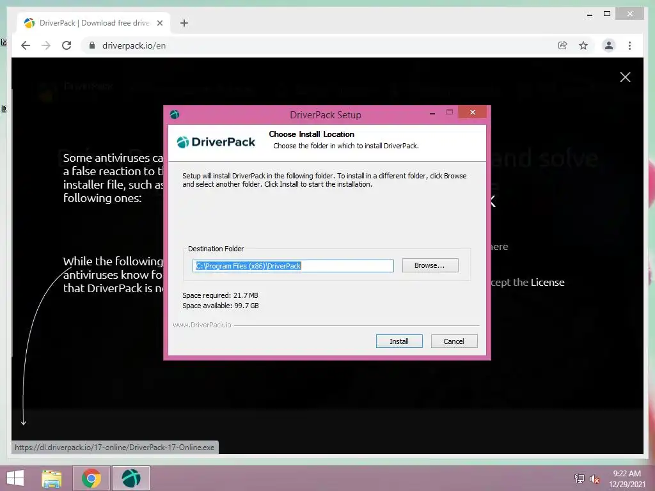Open a new Chrome tab
The height and width of the screenshot is (491, 655).
coord(184,23)
